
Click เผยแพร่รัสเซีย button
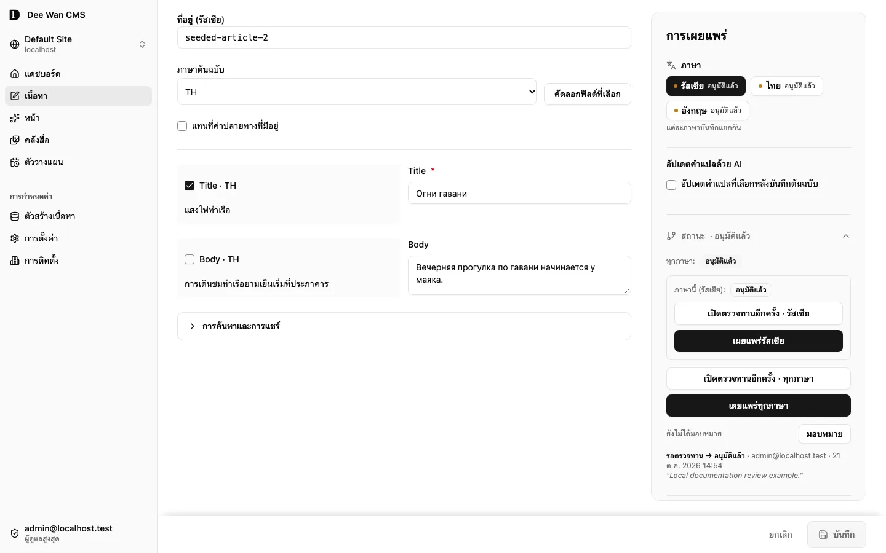click(x=759, y=341)
